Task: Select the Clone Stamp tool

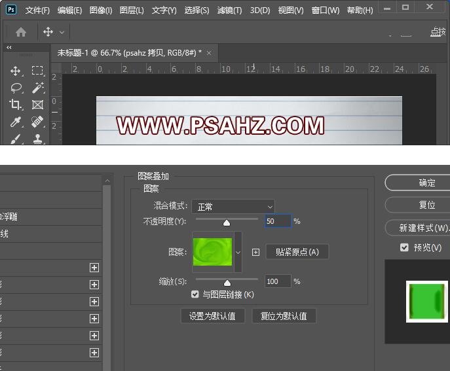Action: [x=37, y=139]
